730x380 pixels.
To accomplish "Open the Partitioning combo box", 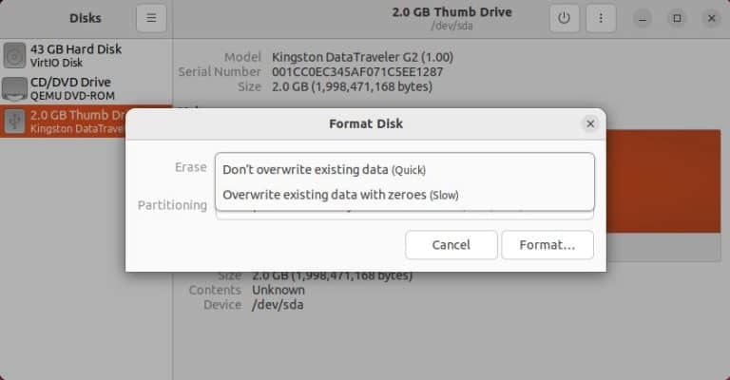I will click(405, 215).
